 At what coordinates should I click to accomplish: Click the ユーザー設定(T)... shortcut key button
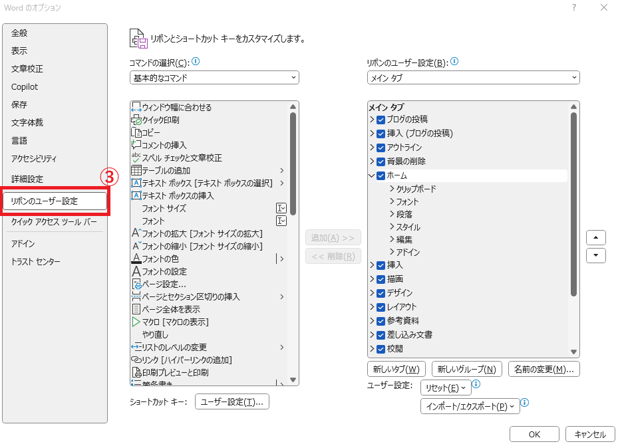(x=232, y=402)
